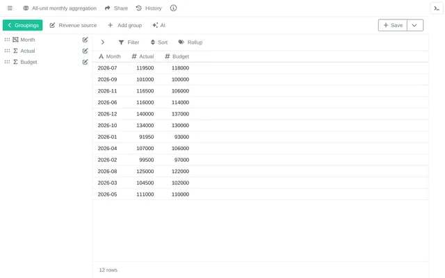Select the 2026-12 month cell
The height and width of the screenshot is (278, 445).
pyautogui.click(x=107, y=114)
